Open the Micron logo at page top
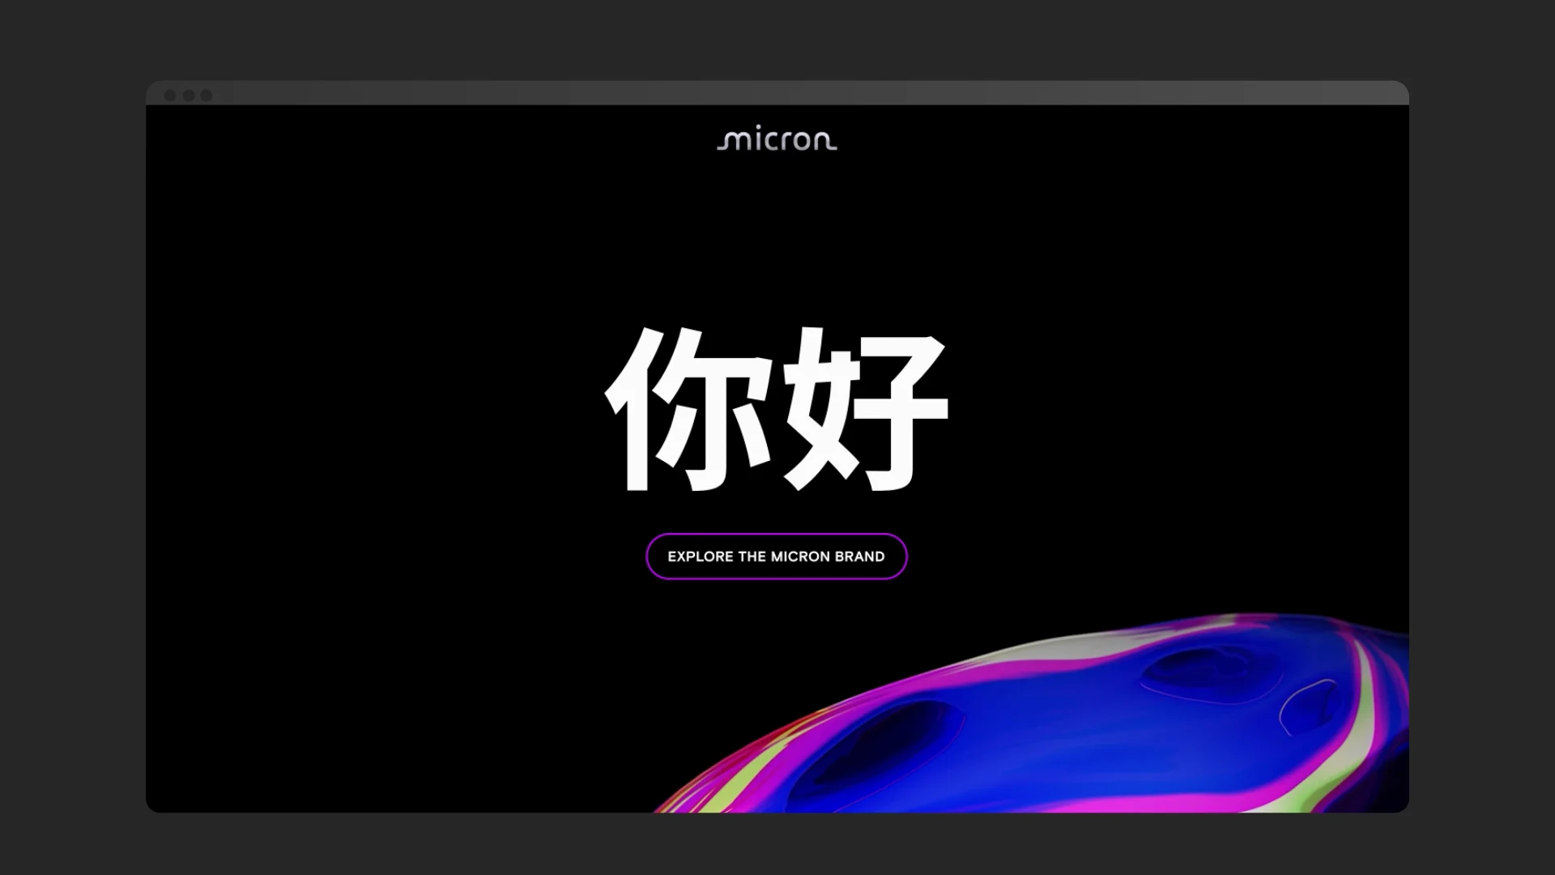Viewport: 1555px width, 875px height. [777, 140]
